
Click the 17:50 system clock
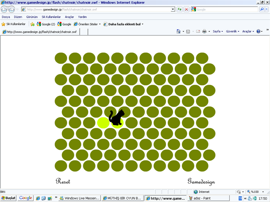tap(263, 198)
